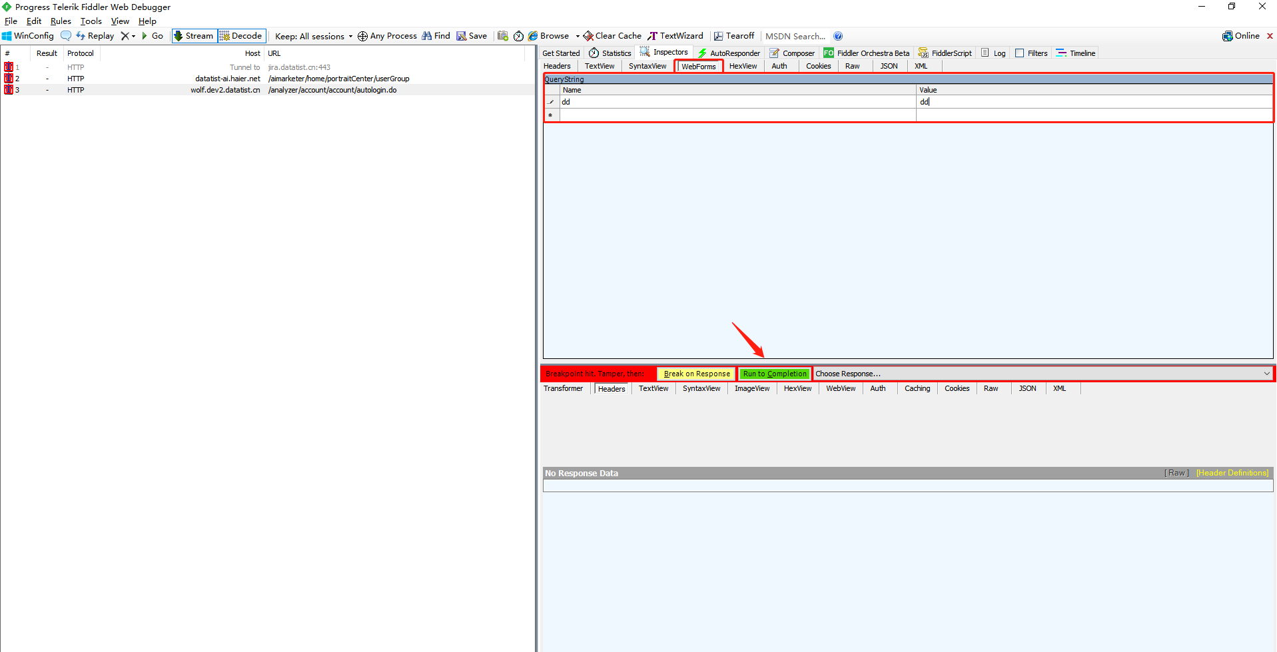Viewport: 1277px width, 652px height.
Task: Open the Header Definitions link
Action: [1232, 473]
